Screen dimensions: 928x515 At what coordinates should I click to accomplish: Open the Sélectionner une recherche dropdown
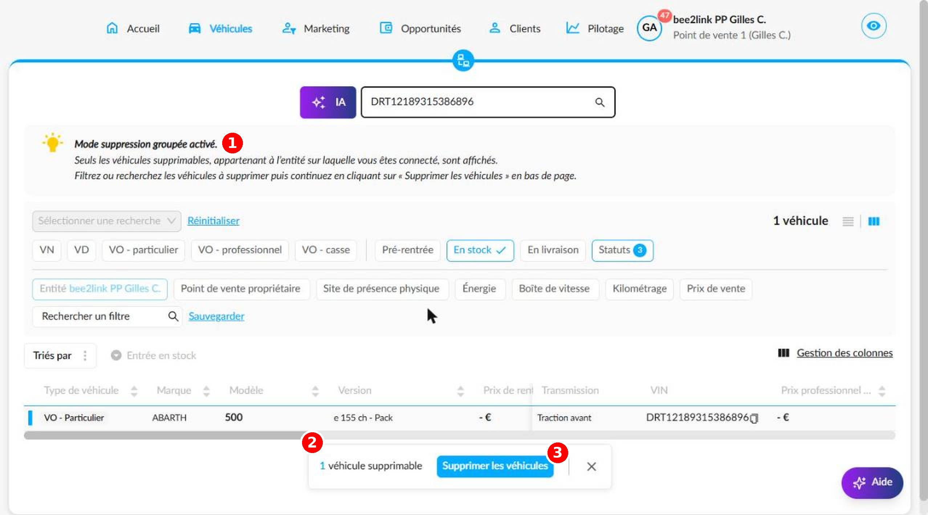[107, 221]
